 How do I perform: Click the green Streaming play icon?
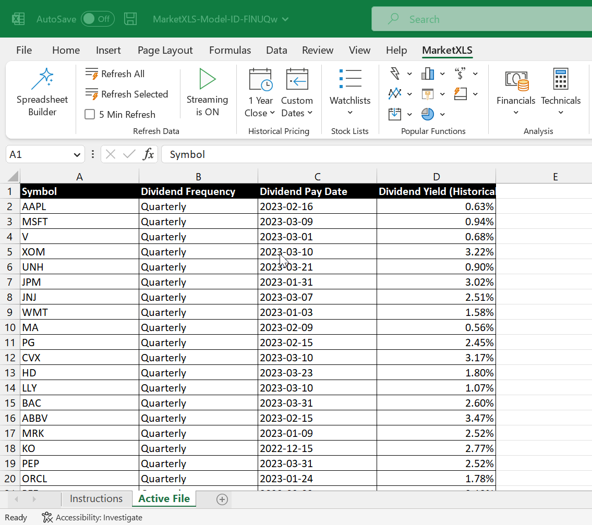tap(207, 79)
